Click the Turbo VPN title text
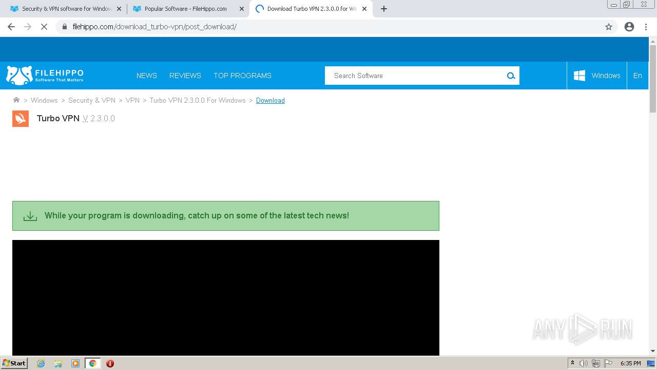 point(58,118)
